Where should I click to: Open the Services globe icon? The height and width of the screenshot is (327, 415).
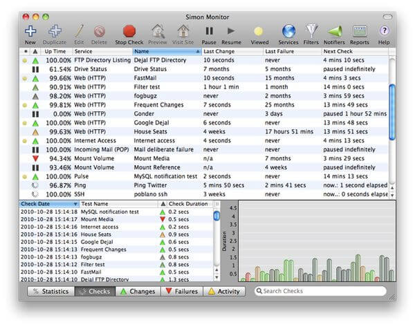(x=288, y=31)
